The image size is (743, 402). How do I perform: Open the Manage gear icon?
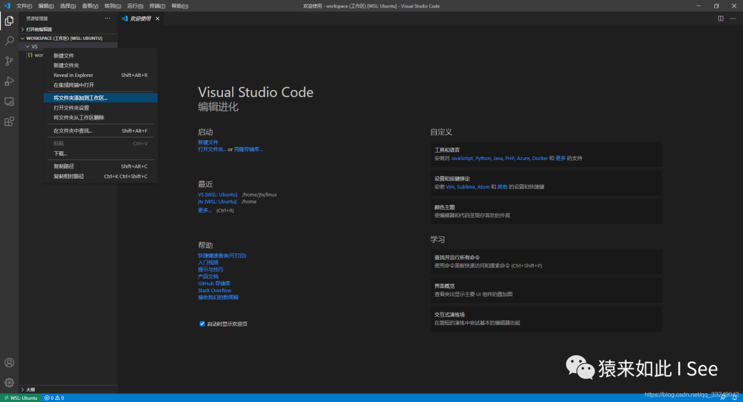tap(9, 383)
